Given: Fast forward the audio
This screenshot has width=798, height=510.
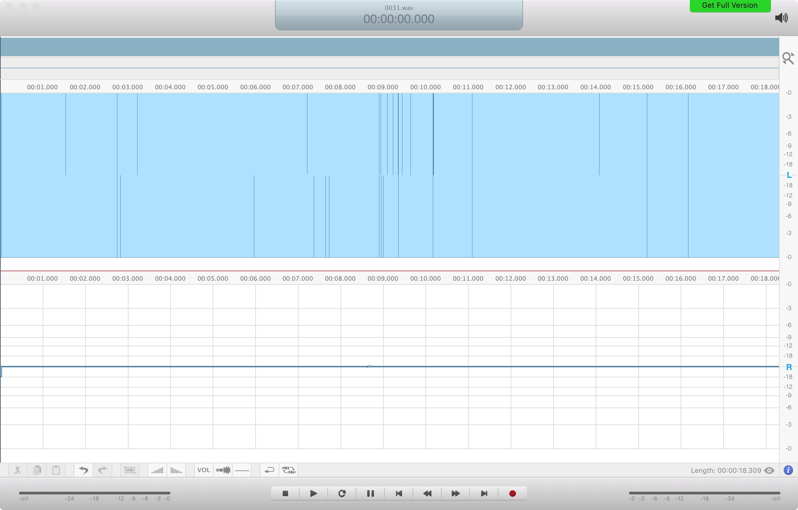Looking at the screenshot, I should tap(455, 493).
